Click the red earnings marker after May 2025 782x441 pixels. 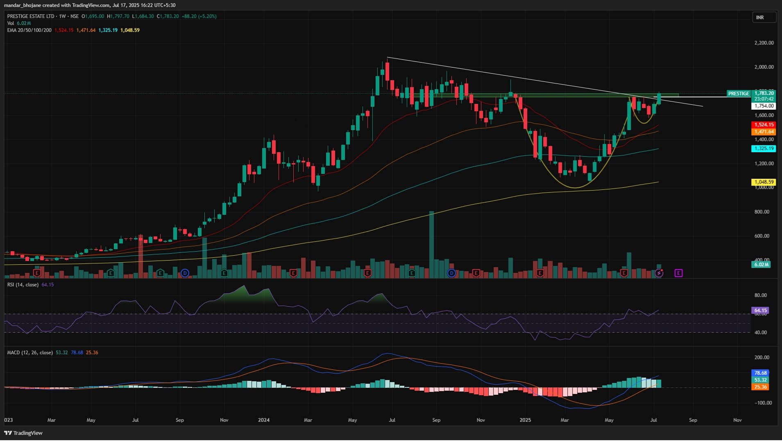(624, 273)
